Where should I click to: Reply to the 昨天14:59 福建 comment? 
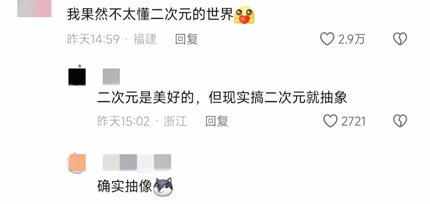point(186,39)
